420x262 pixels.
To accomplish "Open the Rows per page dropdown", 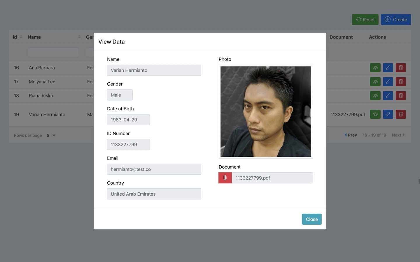I will [x=51, y=135].
